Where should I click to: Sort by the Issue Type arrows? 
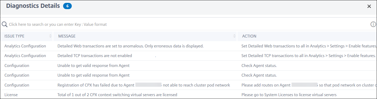click(50, 36)
